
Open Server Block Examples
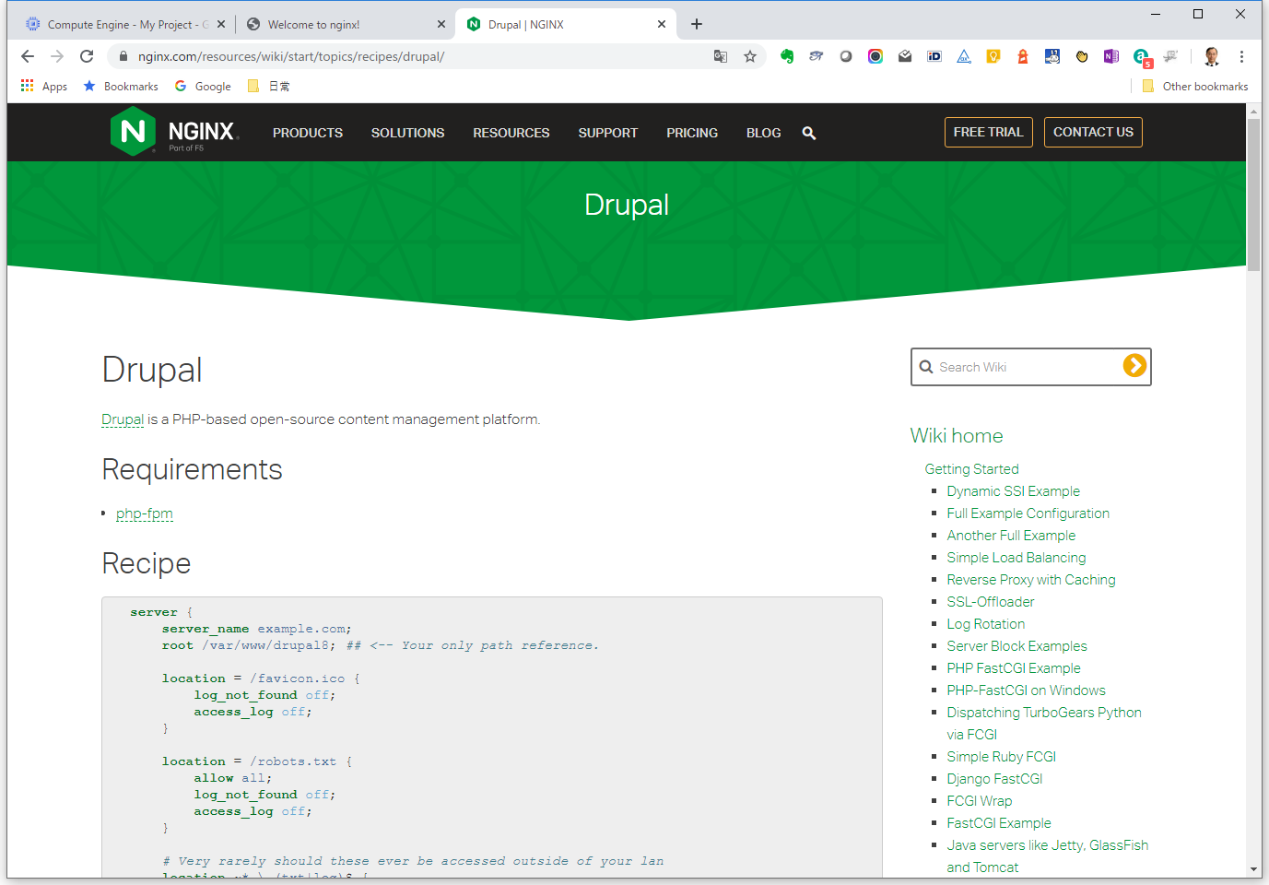(x=1016, y=646)
